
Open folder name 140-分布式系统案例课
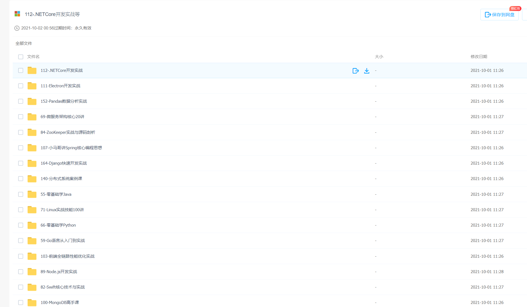61,179
